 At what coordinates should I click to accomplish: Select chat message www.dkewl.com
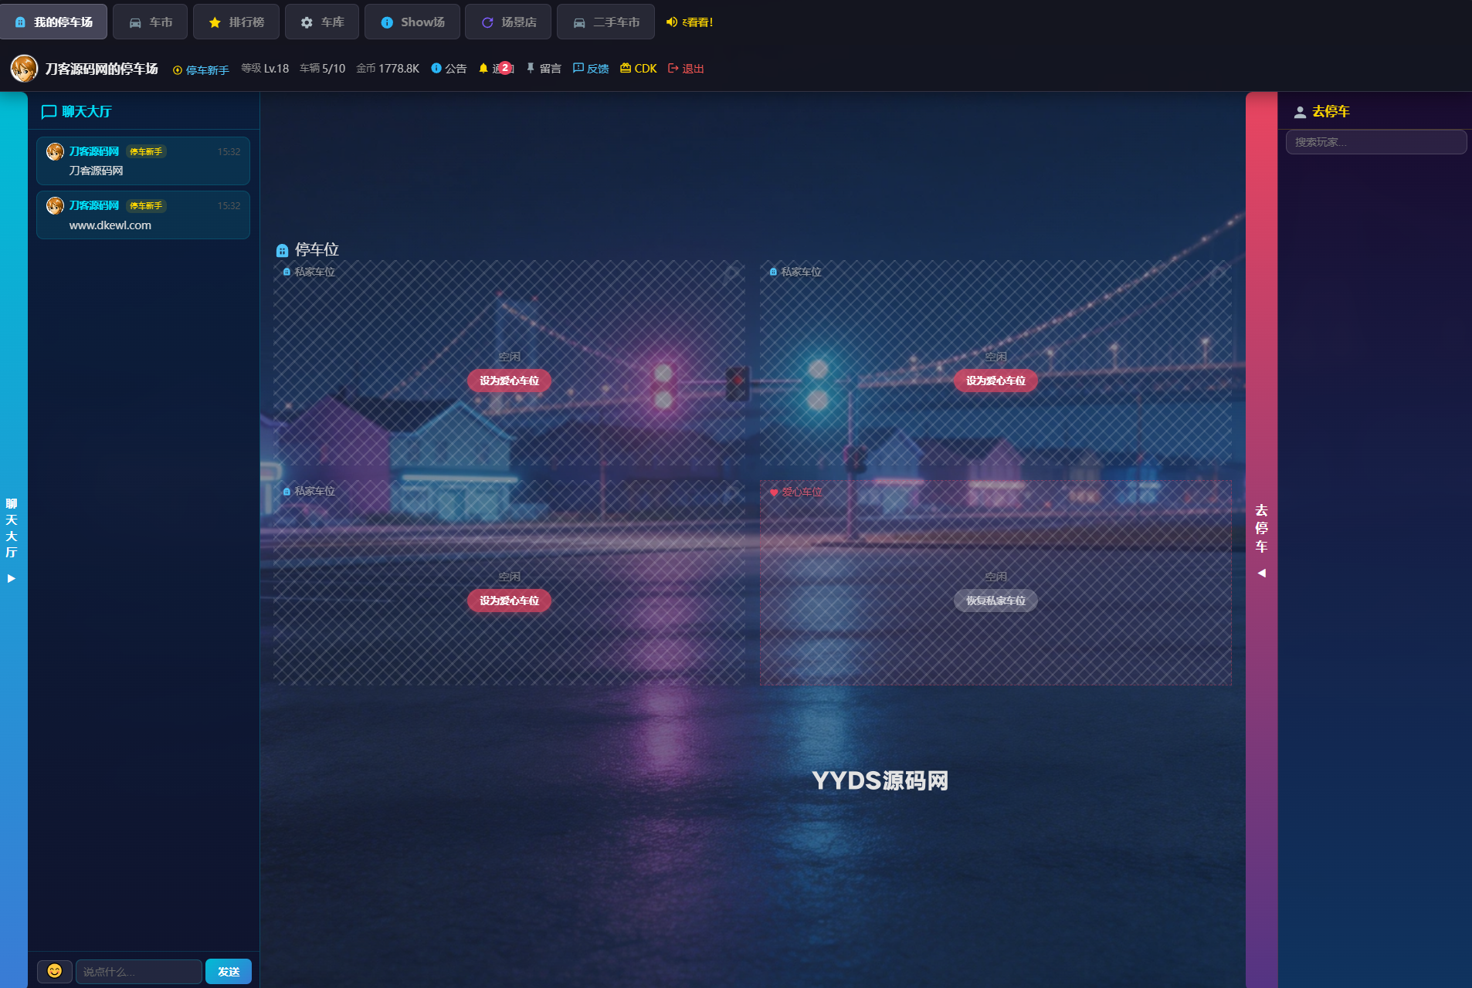(143, 215)
